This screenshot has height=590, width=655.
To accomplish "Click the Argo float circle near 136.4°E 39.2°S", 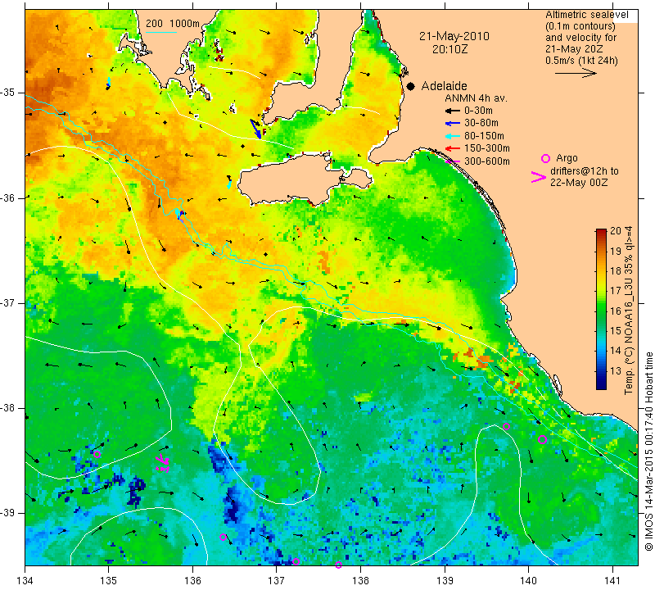I will (223, 538).
